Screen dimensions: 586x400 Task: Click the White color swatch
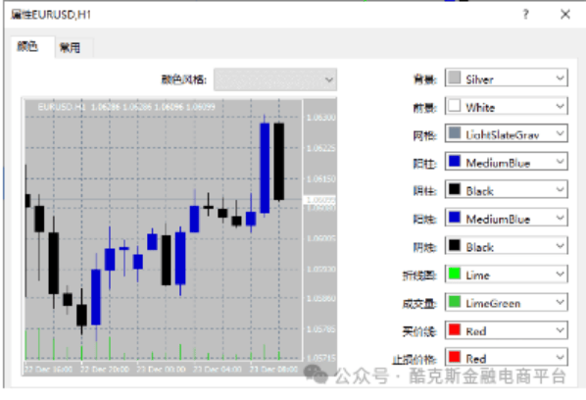(x=455, y=106)
